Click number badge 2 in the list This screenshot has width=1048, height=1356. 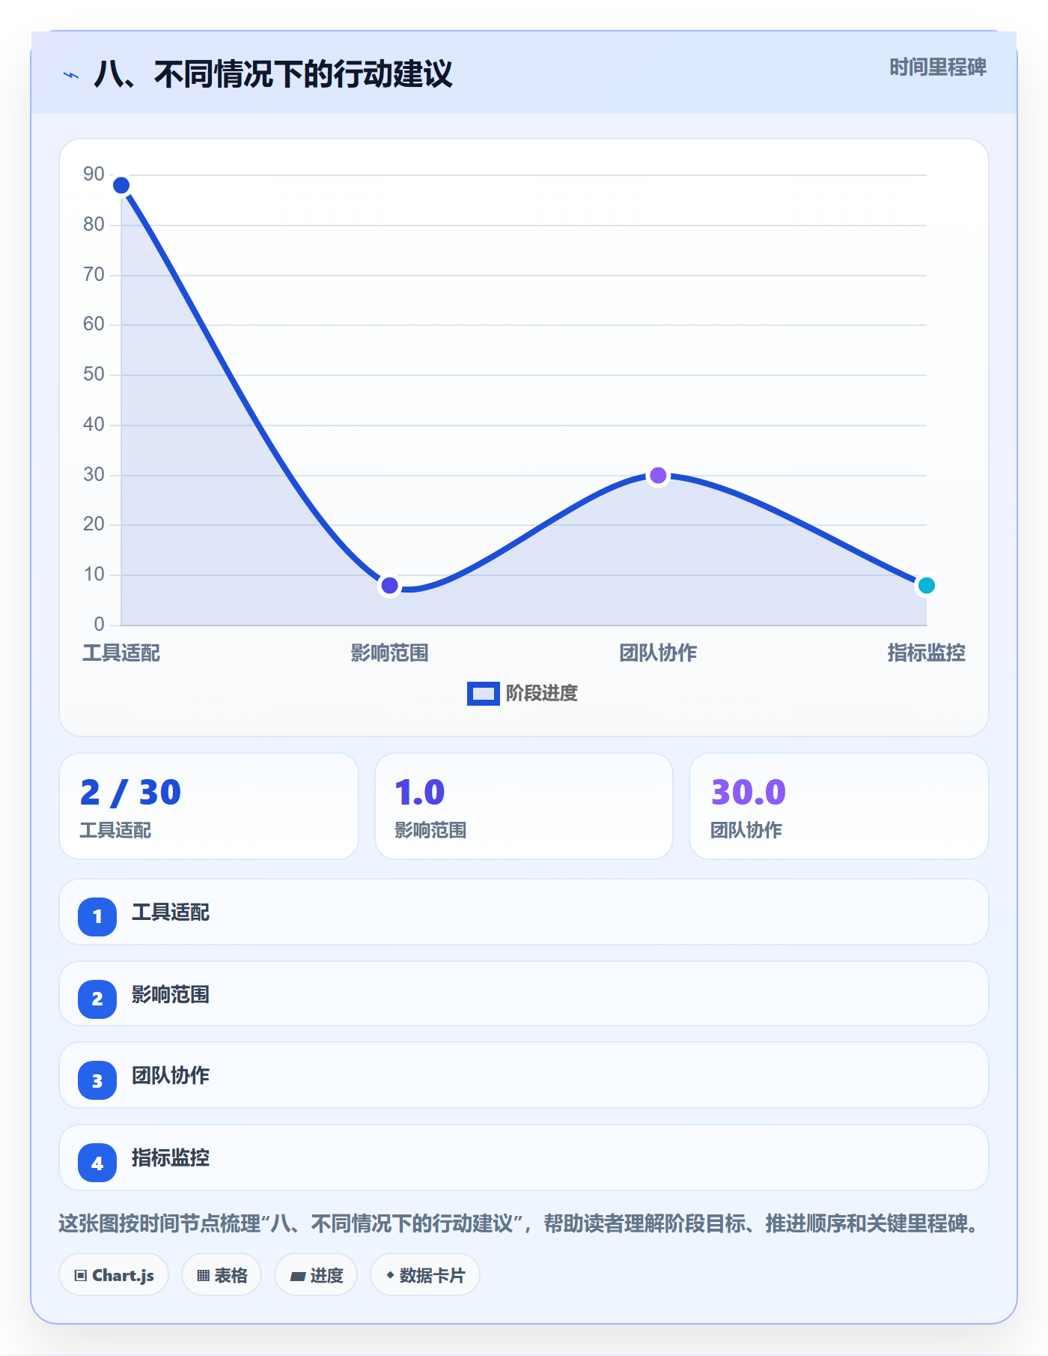97,999
